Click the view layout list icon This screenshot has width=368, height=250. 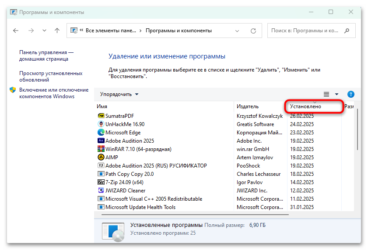pos(326,94)
